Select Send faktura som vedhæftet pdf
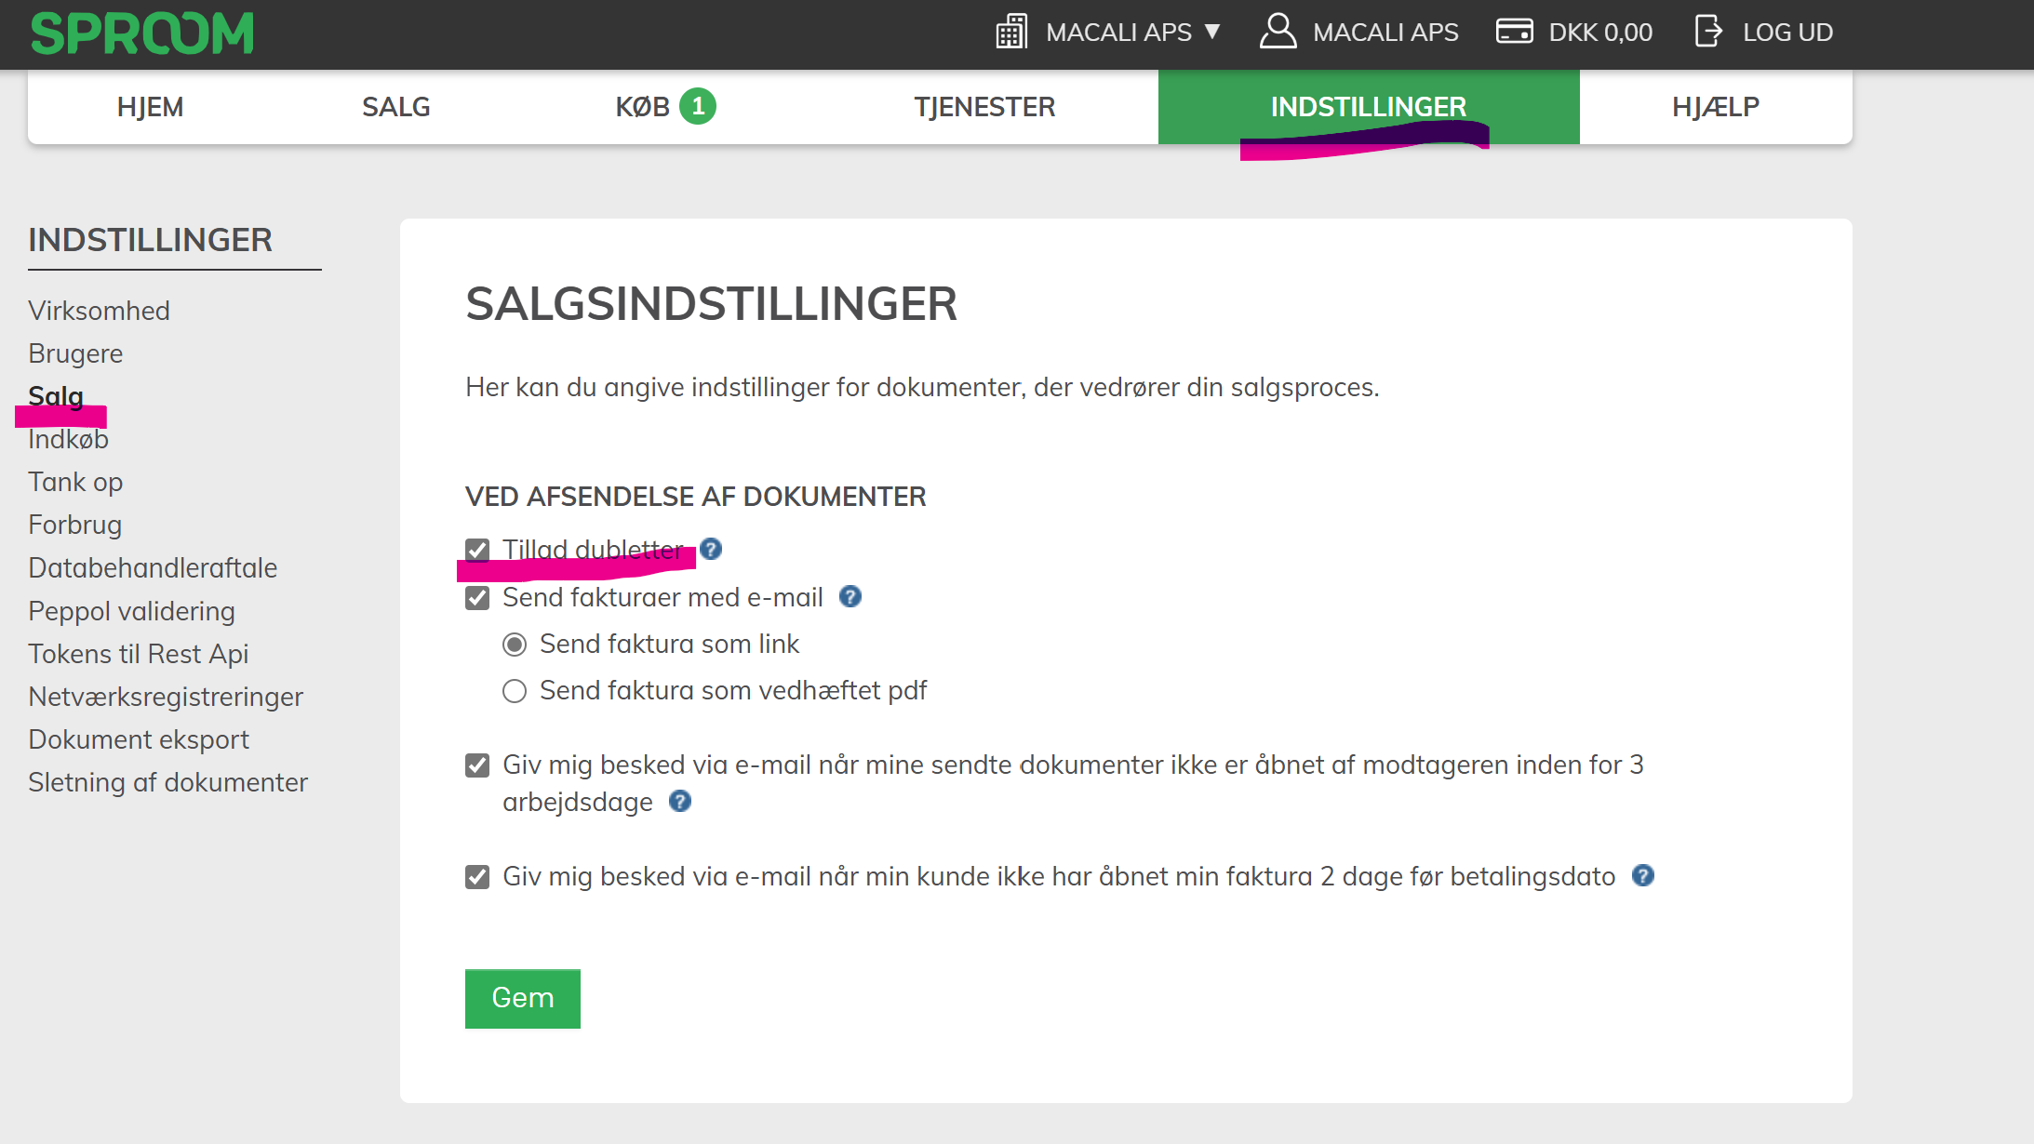Image resolution: width=2034 pixels, height=1144 pixels. (x=515, y=691)
